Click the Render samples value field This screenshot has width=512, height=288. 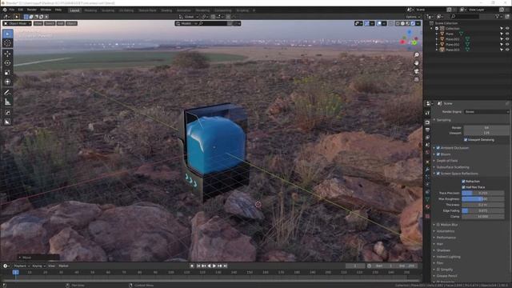tap(486, 128)
